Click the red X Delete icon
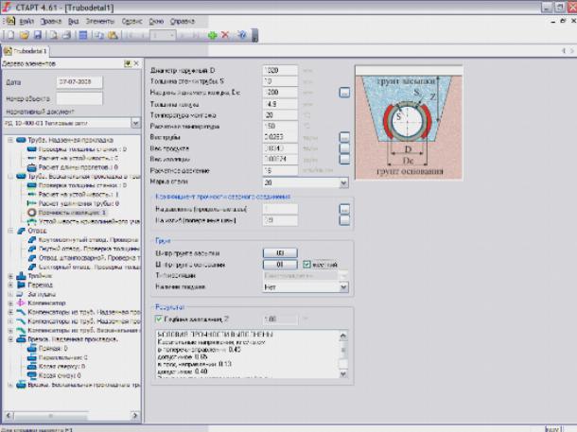577x432 pixels. pyautogui.click(x=225, y=34)
